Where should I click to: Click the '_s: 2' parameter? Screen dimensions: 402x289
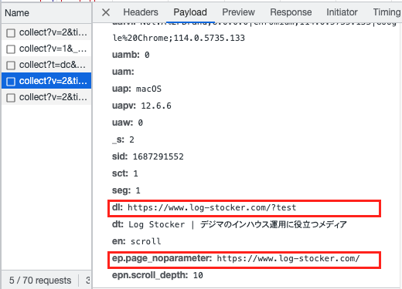click(x=123, y=139)
